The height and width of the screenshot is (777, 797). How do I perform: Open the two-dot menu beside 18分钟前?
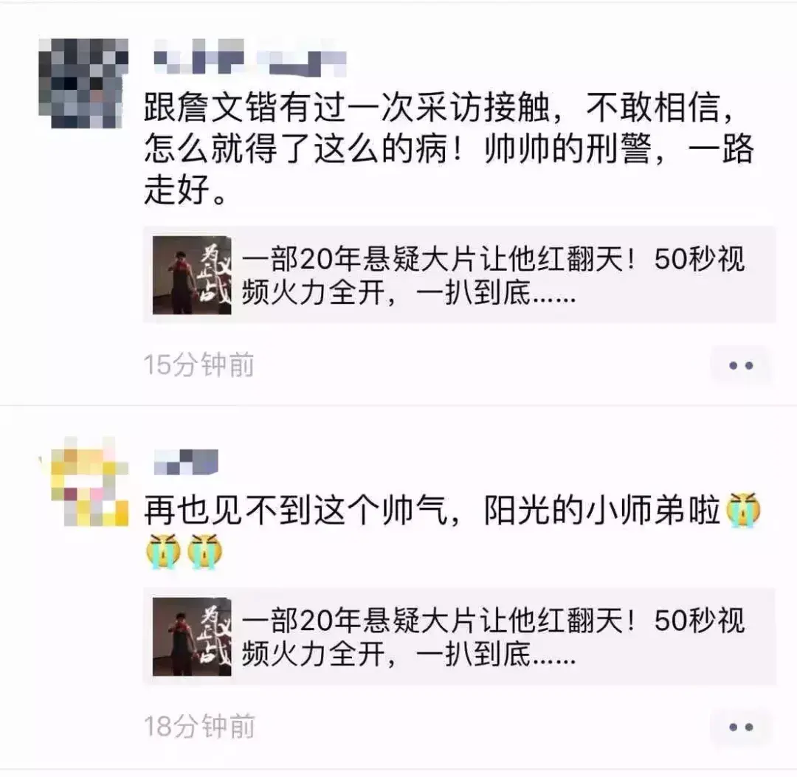[741, 728]
